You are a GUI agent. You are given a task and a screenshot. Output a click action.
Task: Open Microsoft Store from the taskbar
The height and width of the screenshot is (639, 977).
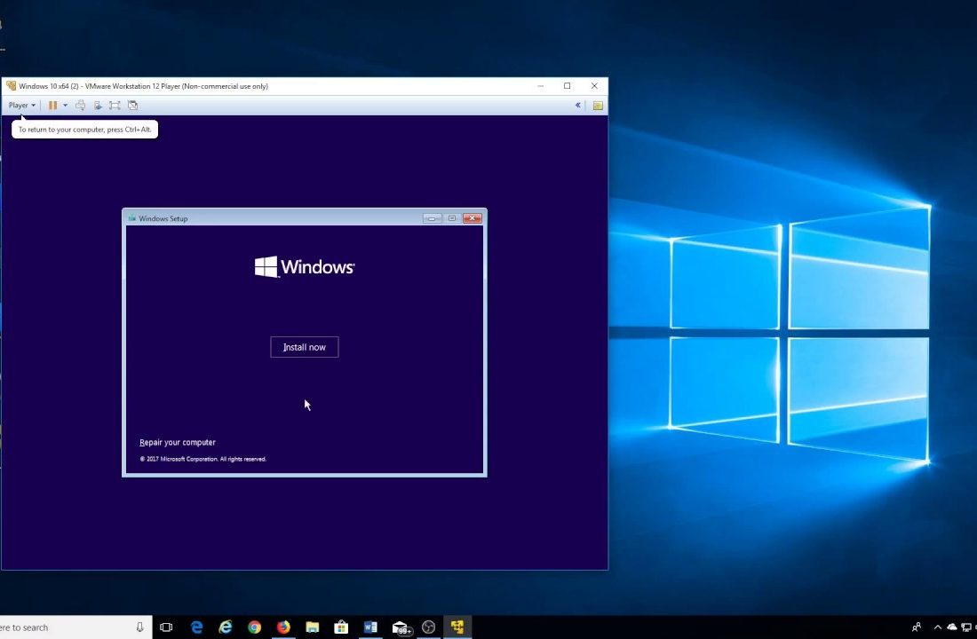point(341,627)
